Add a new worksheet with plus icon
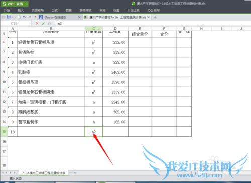The height and width of the screenshot is (183, 251). [x=75, y=173]
